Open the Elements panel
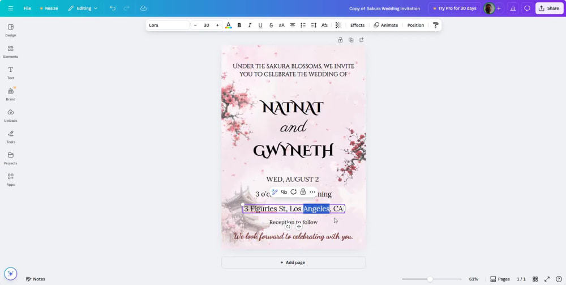This screenshot has width=566, height=285. point(10,52)
